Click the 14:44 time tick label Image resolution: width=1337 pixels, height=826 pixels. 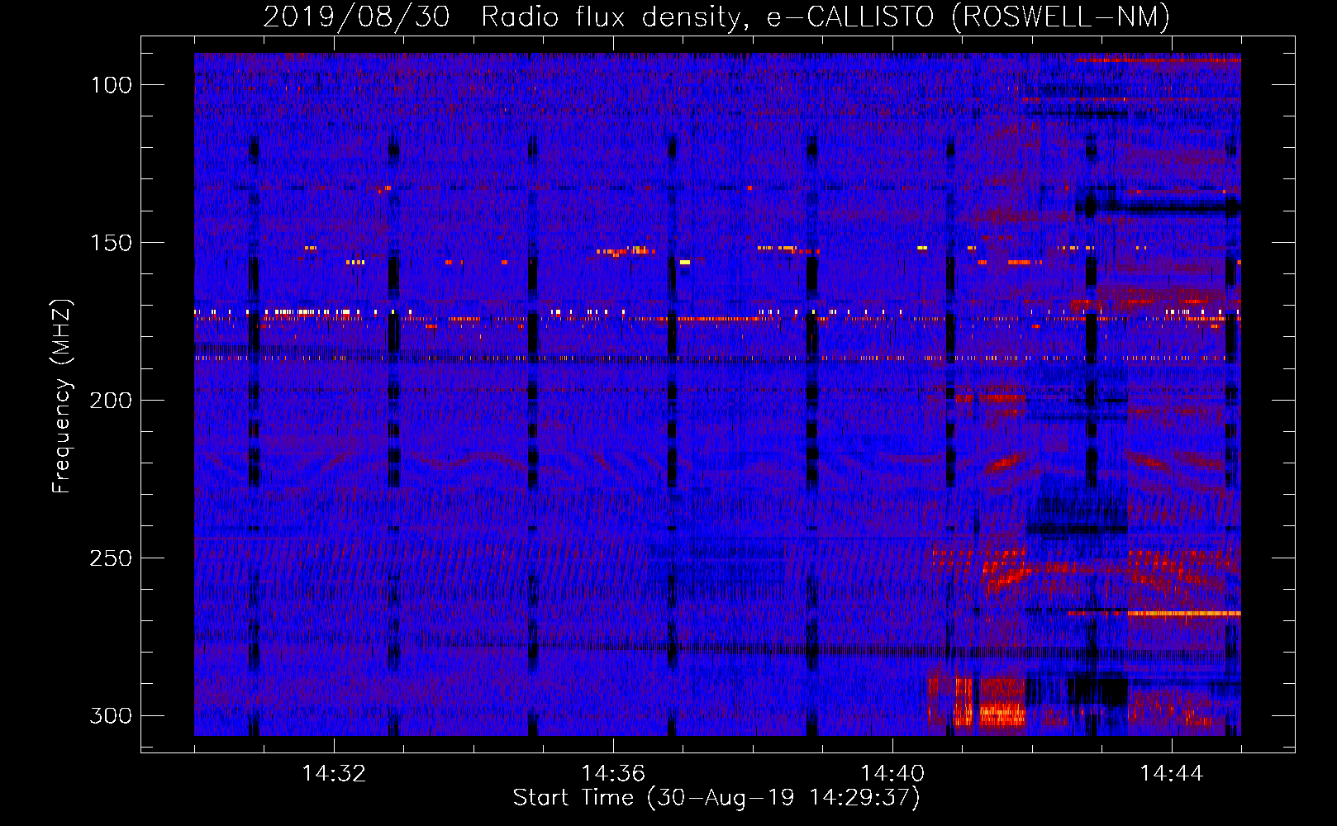pyautogui.click(x=1172, y=774)
